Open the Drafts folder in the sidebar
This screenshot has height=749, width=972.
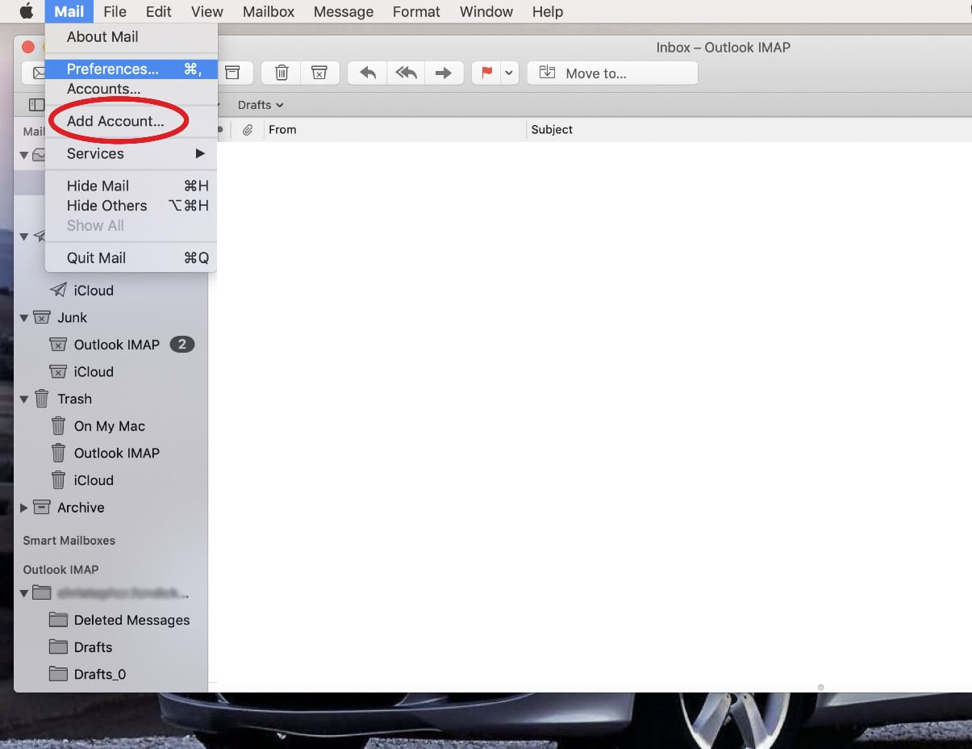93,647
